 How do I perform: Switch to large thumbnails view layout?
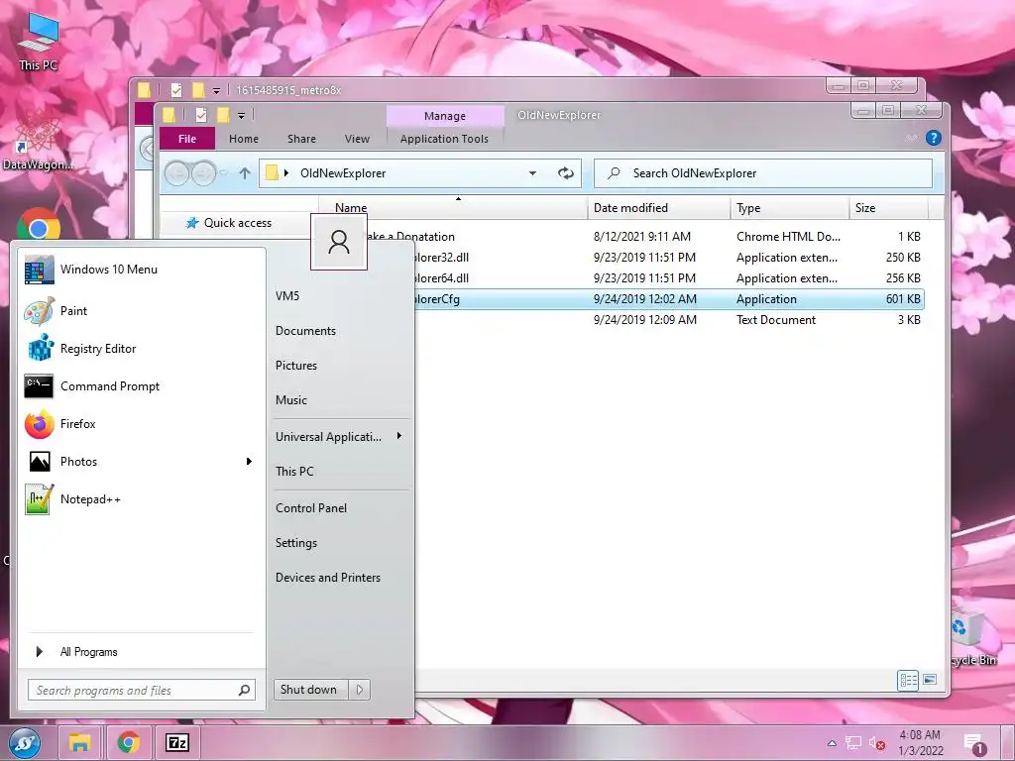(x=930, y=680)
